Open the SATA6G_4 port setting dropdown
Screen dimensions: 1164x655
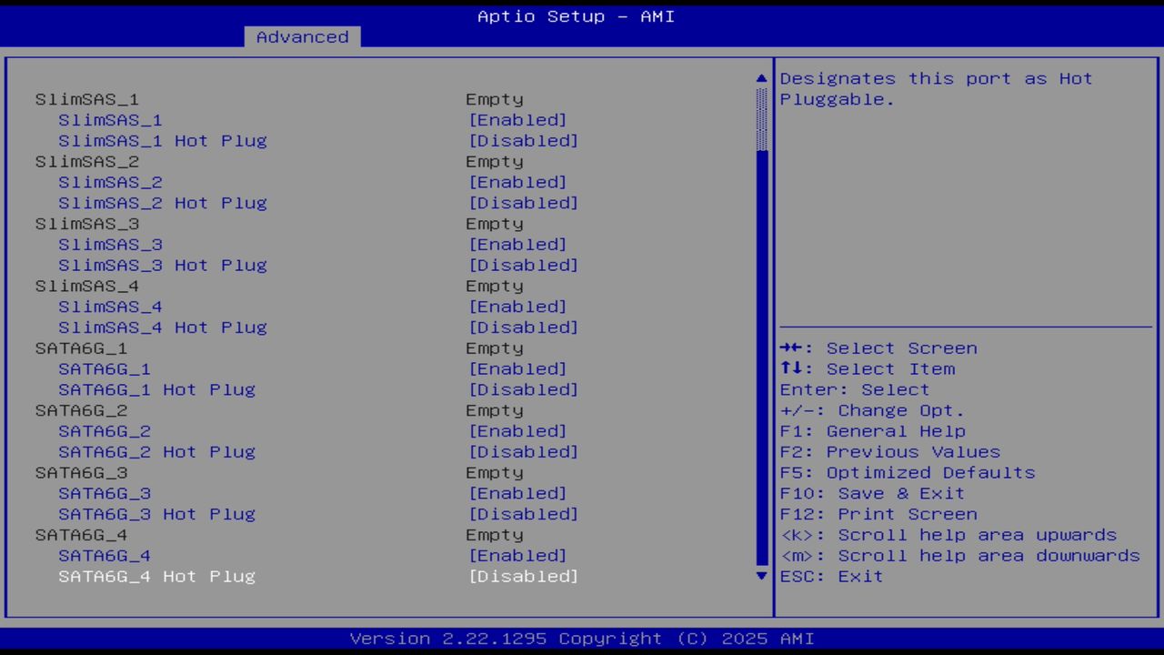(x=517, y=555)
